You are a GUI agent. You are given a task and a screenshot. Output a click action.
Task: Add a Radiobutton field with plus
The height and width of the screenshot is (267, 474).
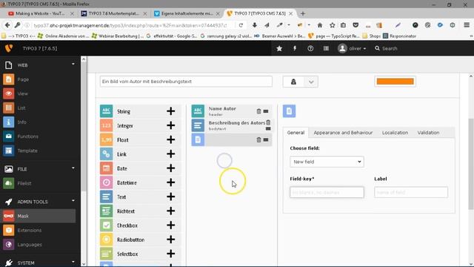click(171, 239)
